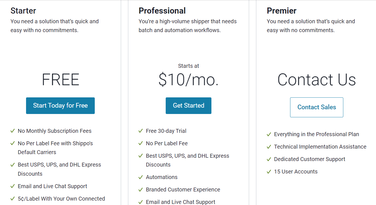Screen dimensions: 376x205
Task: Click checkmark next to 'Branded Customer Experience'
Action: (140, 190)
